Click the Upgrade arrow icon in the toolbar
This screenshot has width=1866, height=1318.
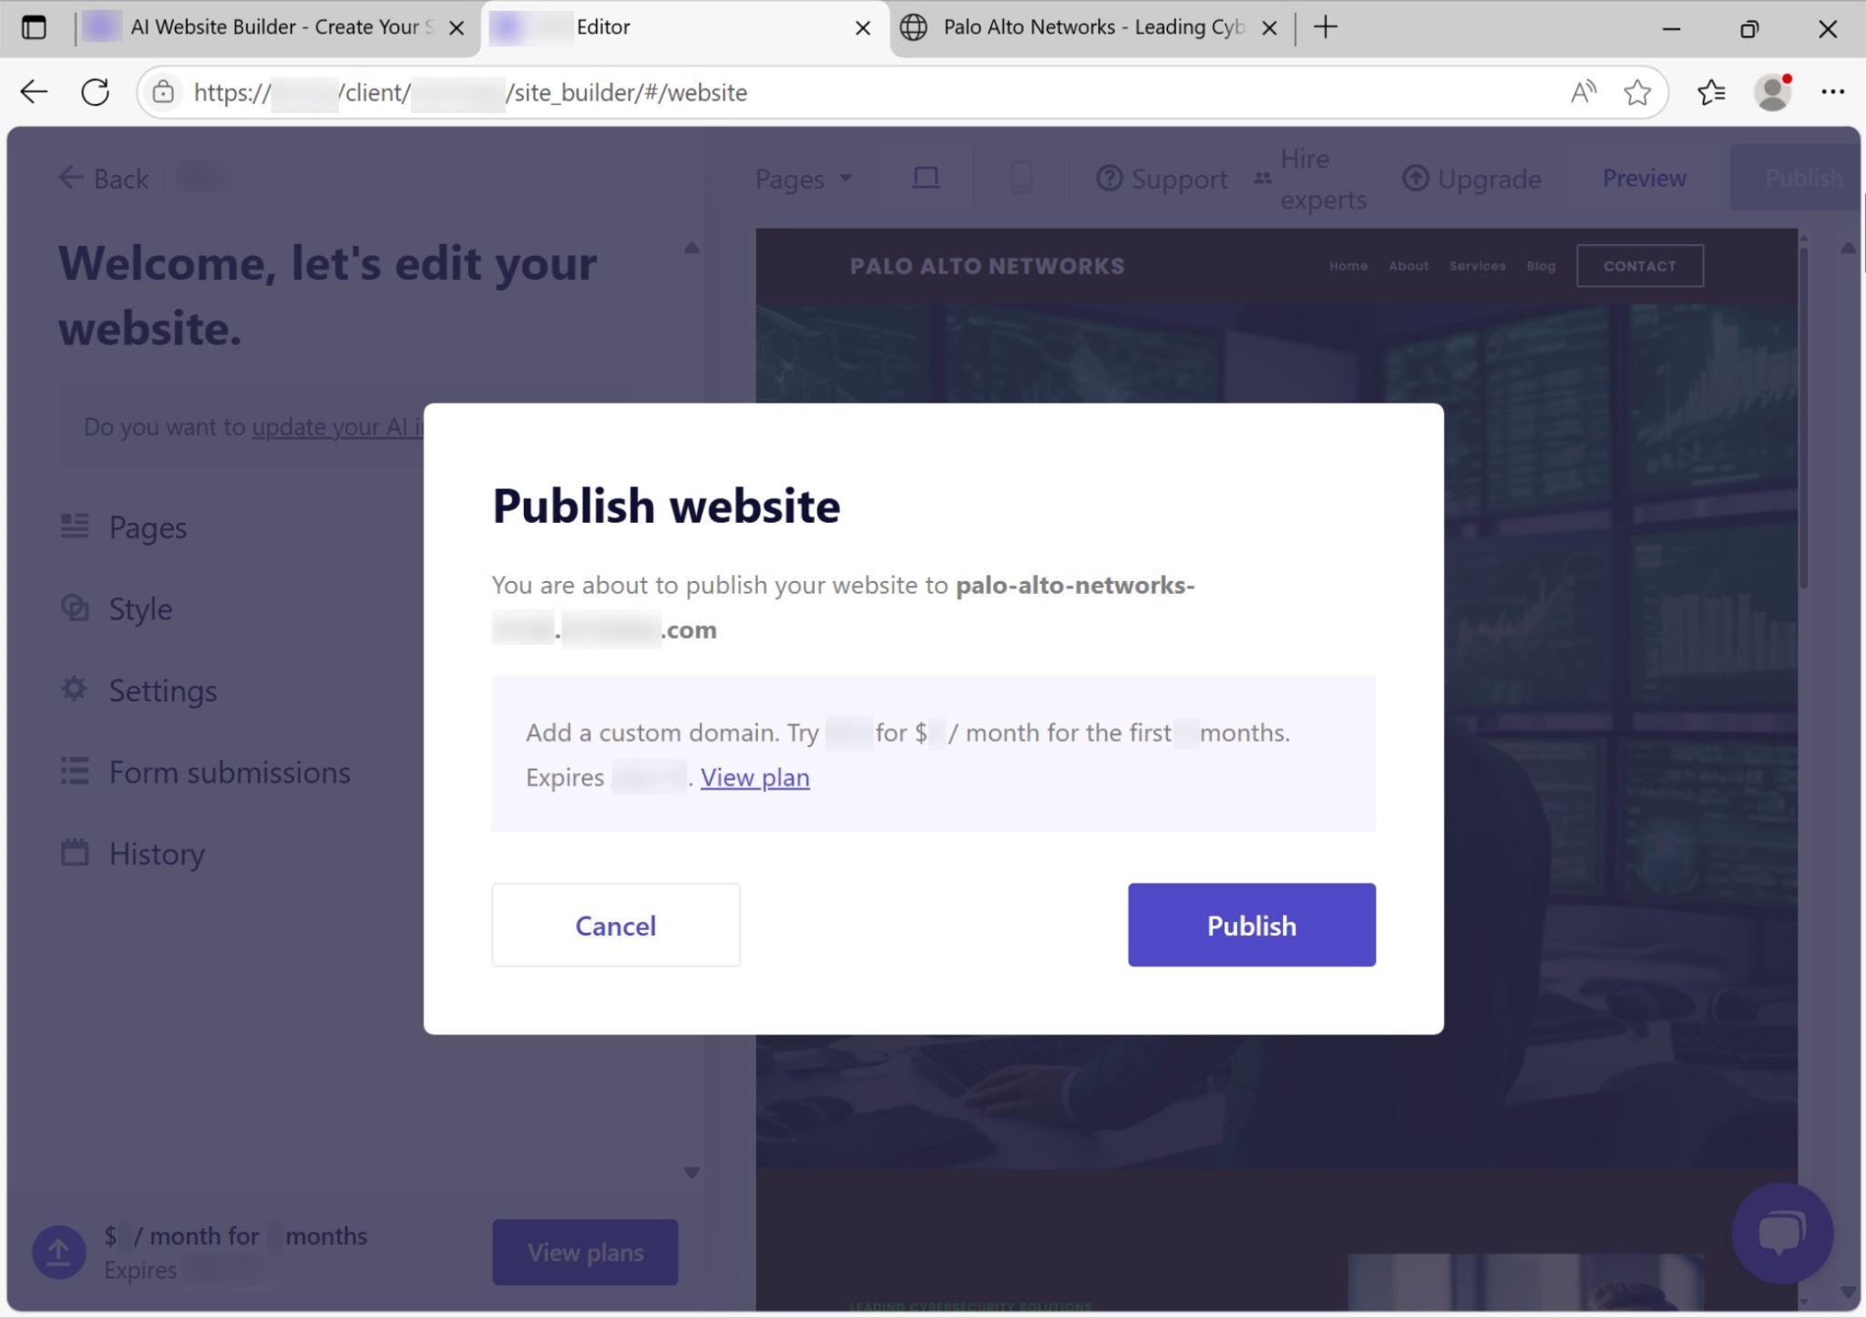1414,179
